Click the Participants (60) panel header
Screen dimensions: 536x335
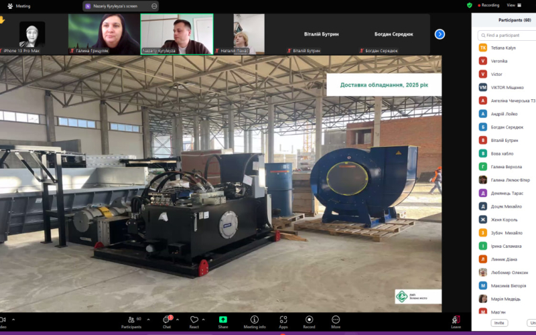(x=515, y=20)
